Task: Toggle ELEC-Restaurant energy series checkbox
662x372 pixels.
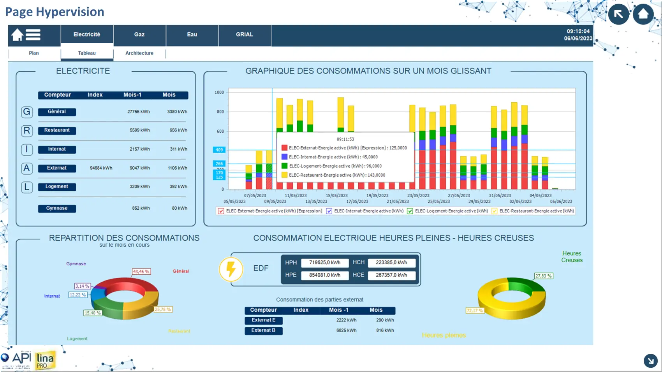Action: click(495, 211)
